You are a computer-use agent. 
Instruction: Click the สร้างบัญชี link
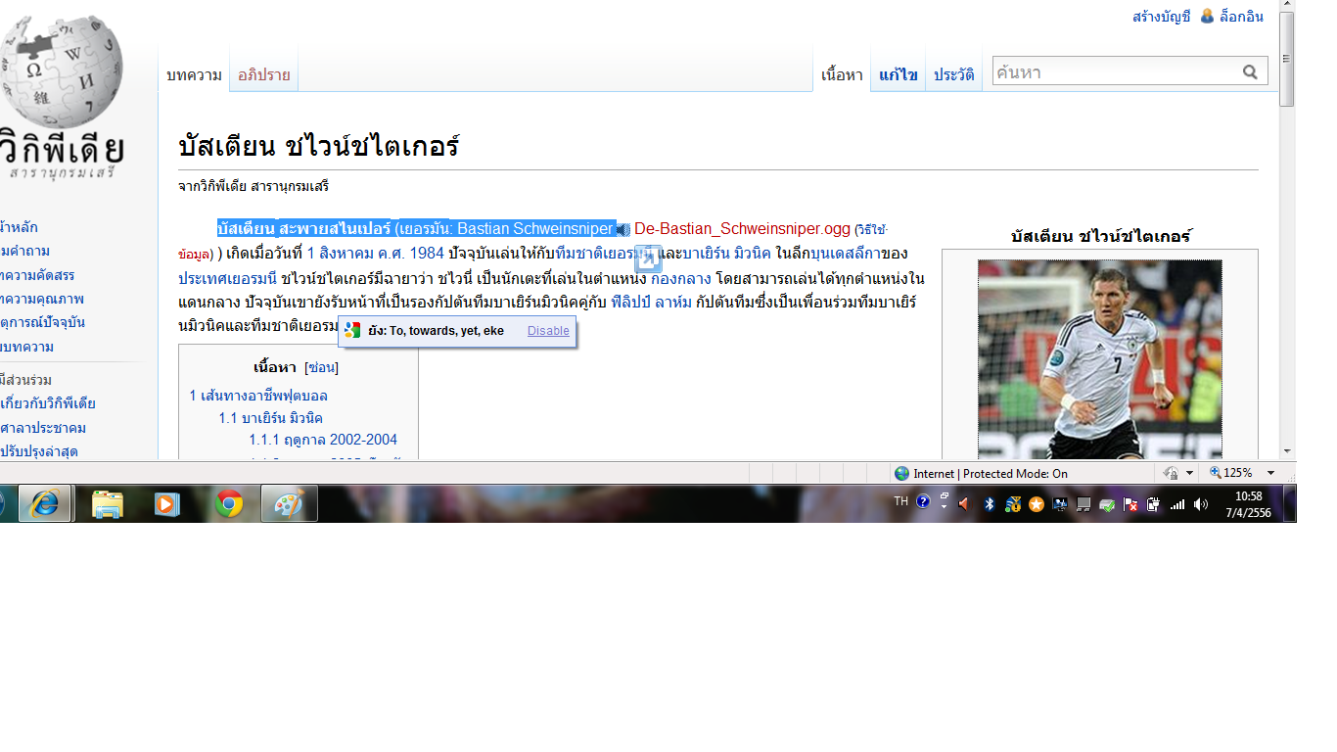(1162, 17)
